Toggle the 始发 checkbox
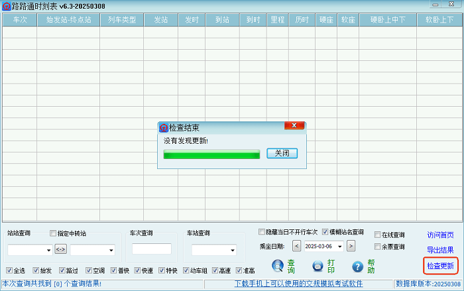The image size is (464, 291). pyautogui.click(x=36, y=270)
